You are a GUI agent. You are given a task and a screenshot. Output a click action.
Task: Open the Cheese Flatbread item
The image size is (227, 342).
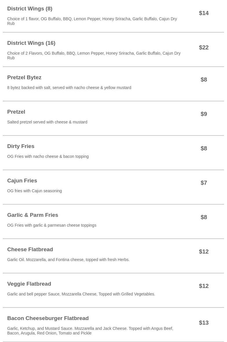point(30,249)
